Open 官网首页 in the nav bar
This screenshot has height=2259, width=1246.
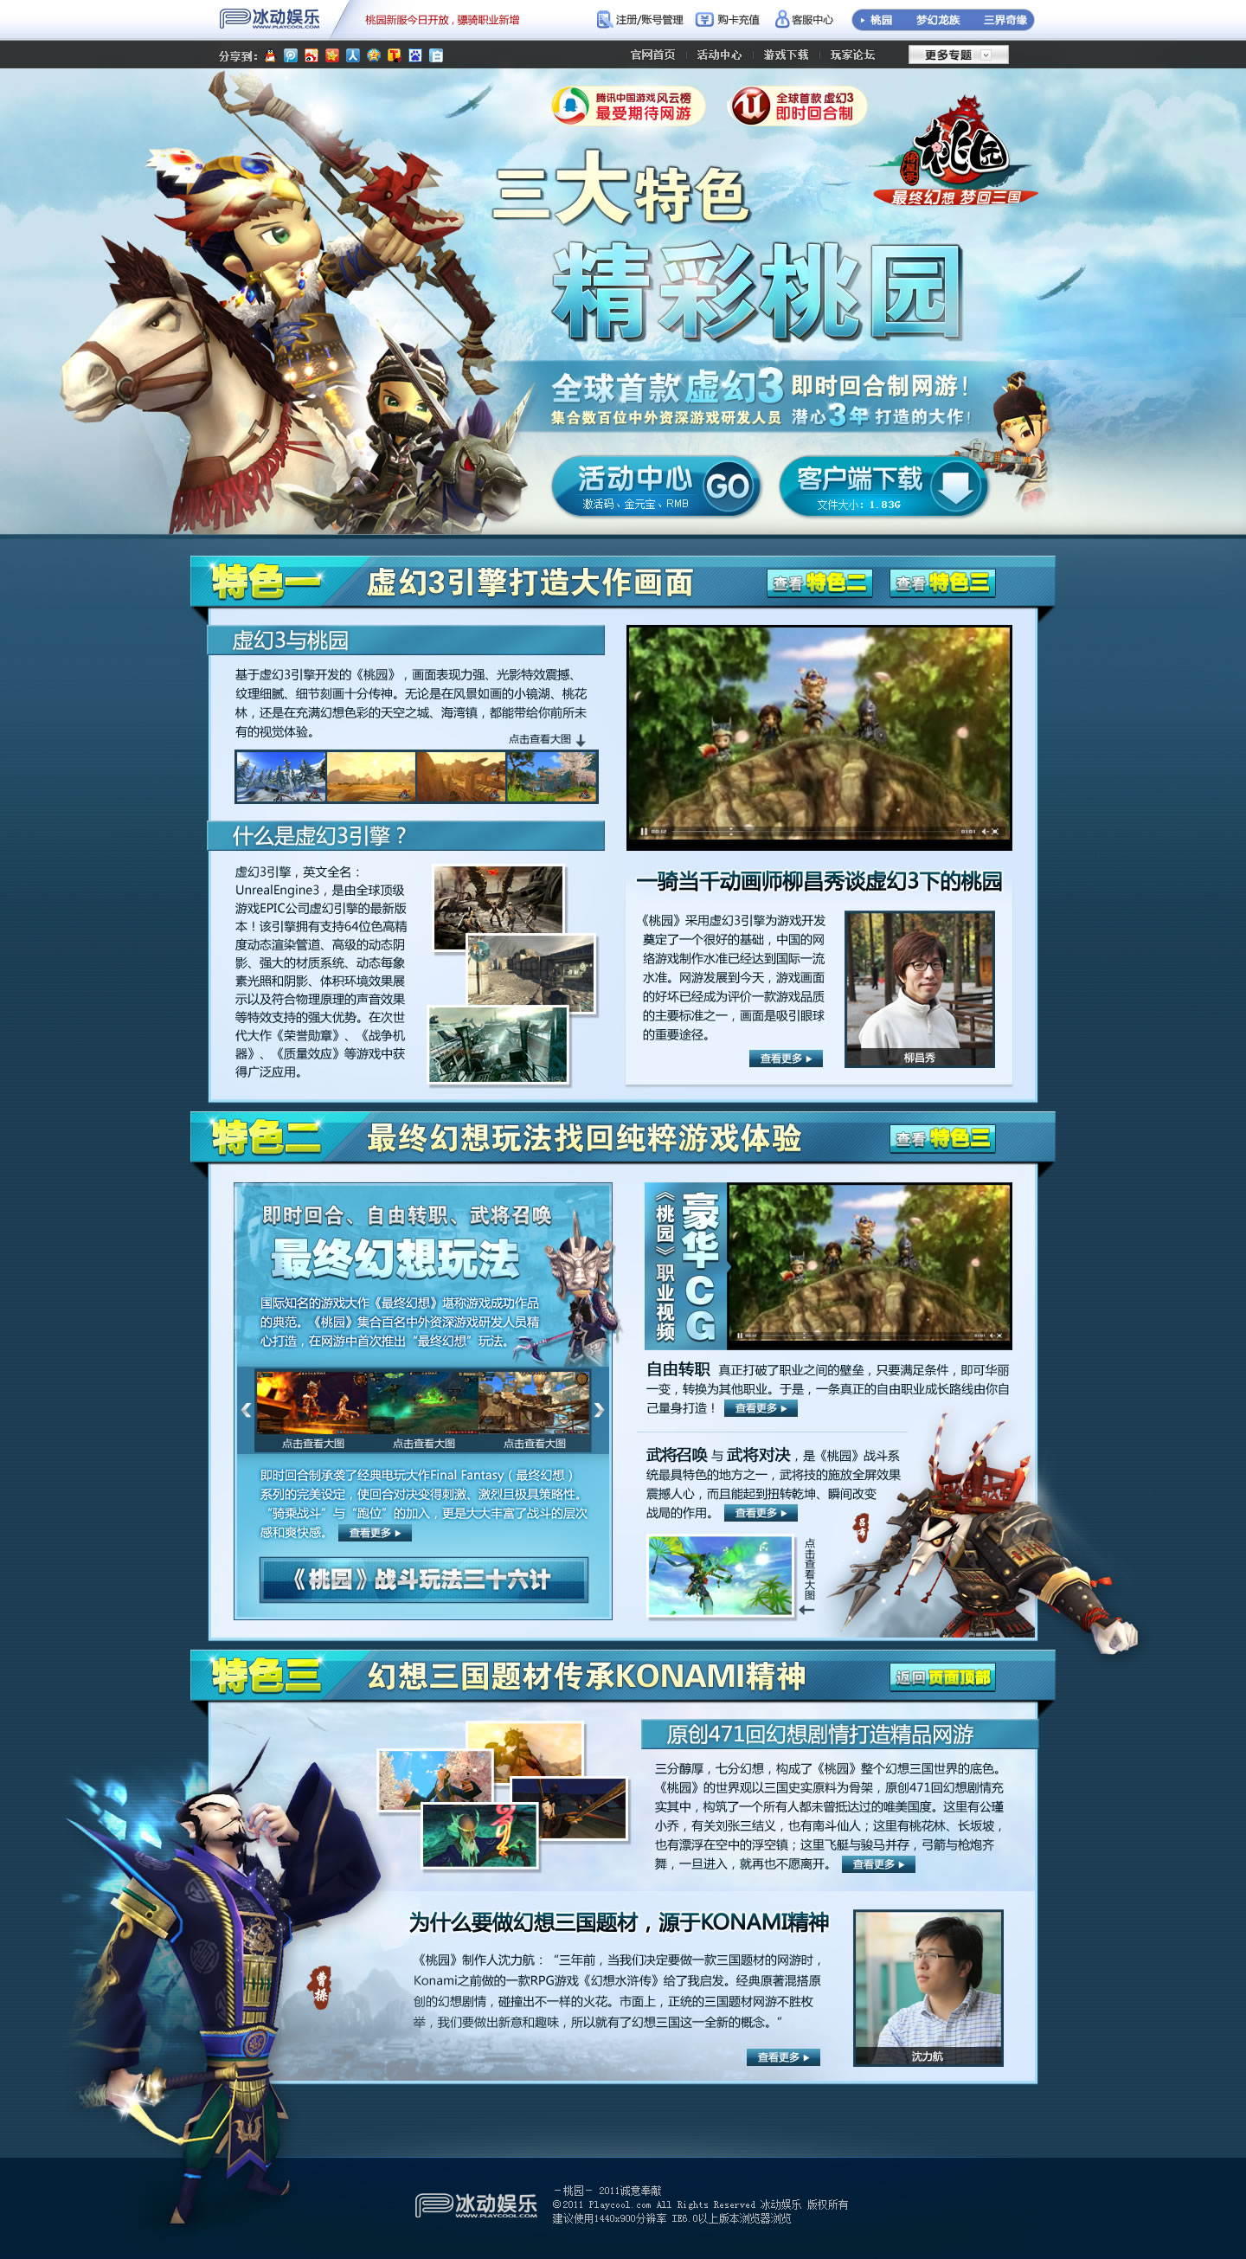[x=652, y=55]
